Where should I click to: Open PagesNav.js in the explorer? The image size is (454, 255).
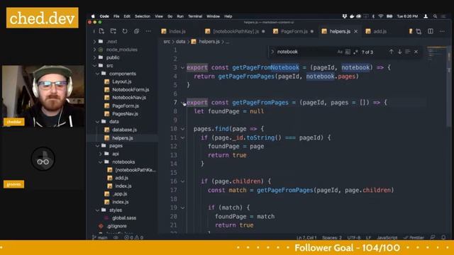coord(125,113)
